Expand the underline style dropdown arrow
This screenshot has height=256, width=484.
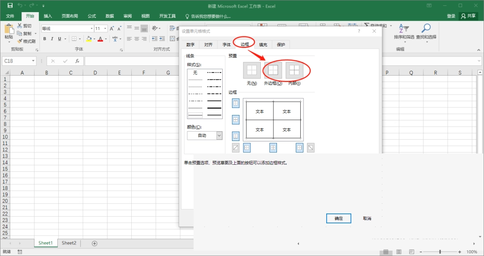pos(65,39)
